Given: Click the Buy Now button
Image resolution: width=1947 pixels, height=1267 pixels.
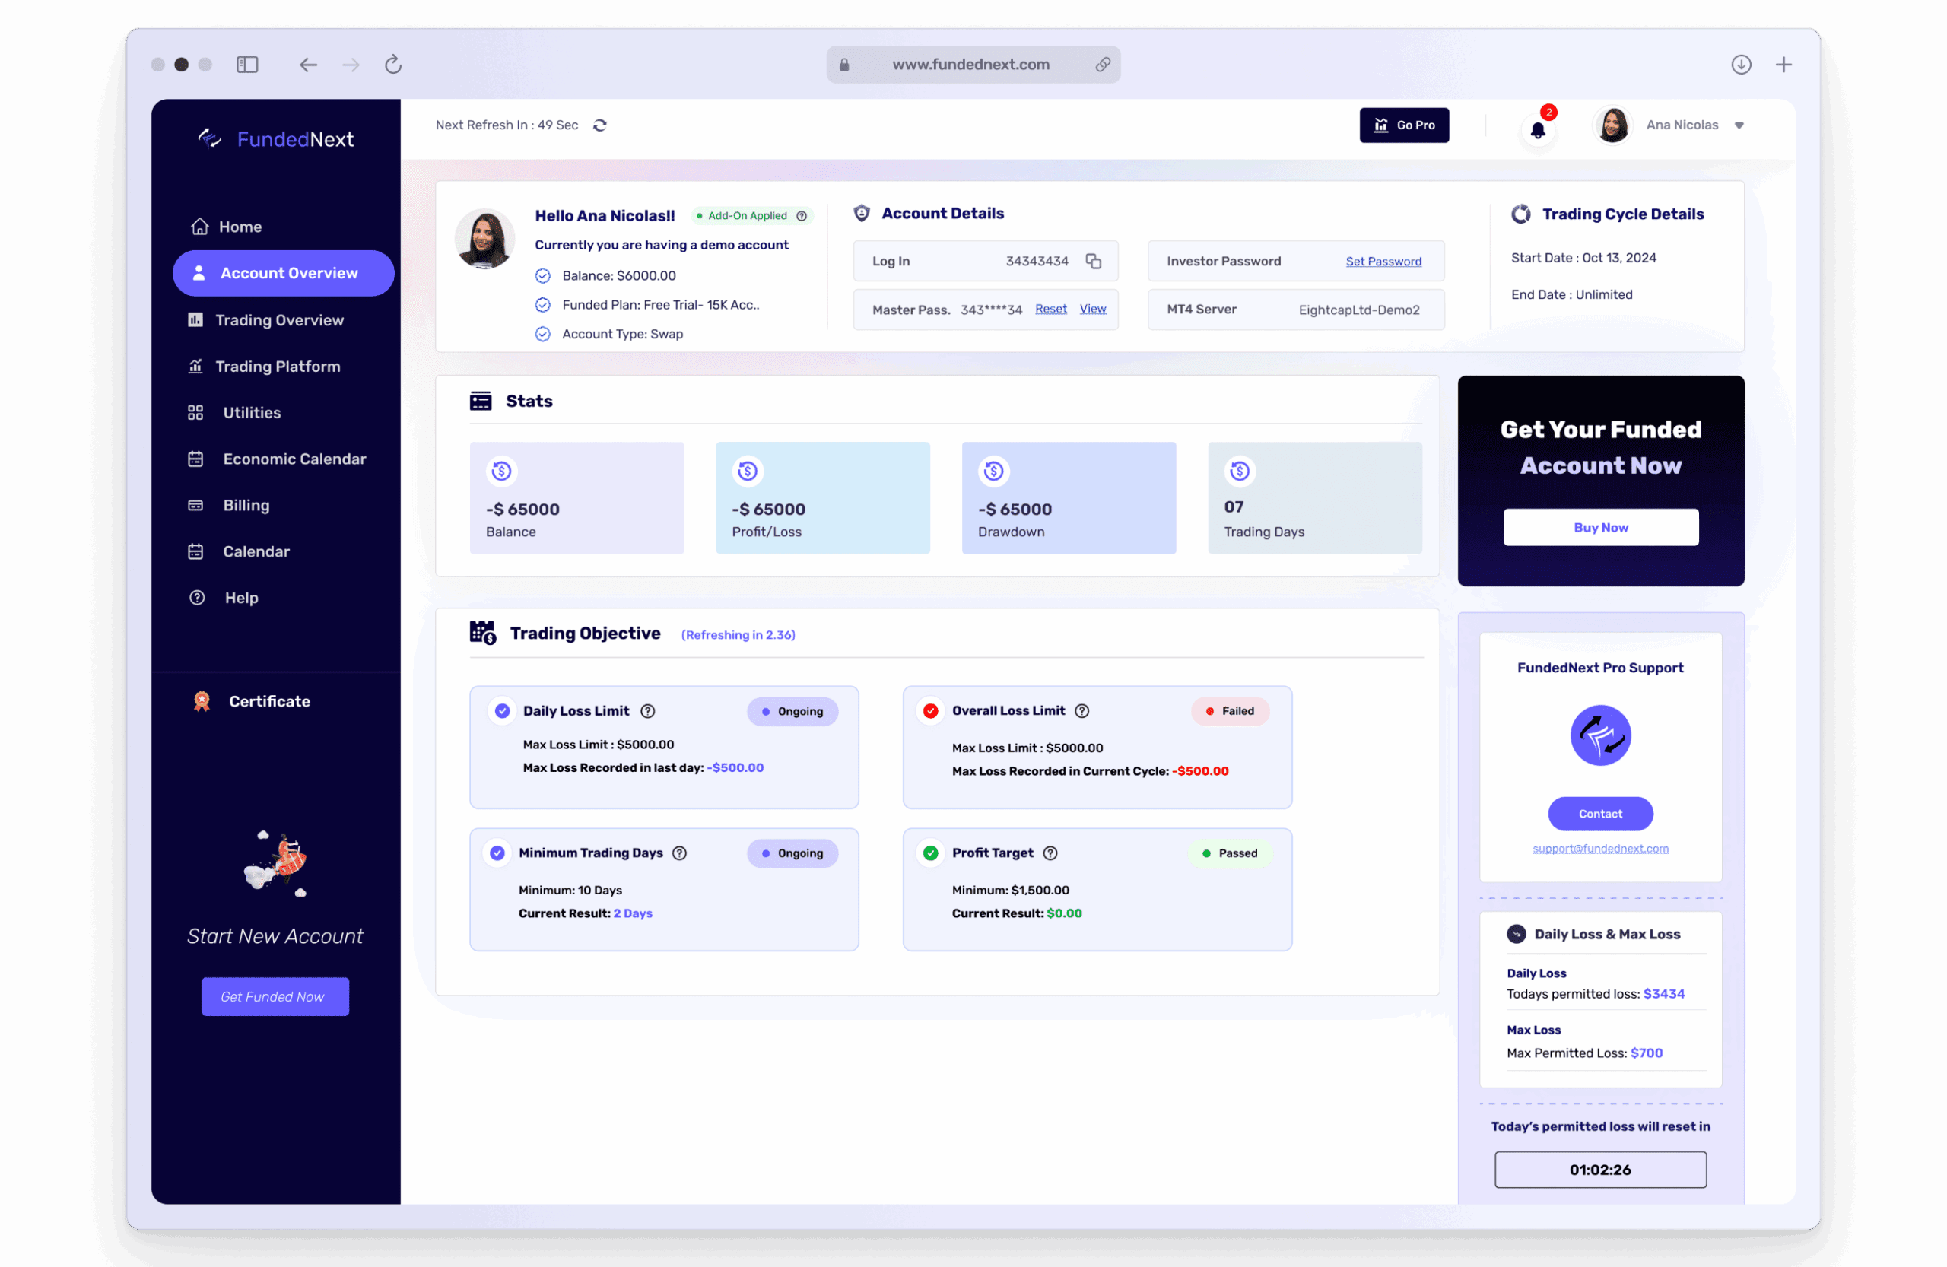Looking at the screenshot, I should pyautogui.click(x=1600, y=527).
